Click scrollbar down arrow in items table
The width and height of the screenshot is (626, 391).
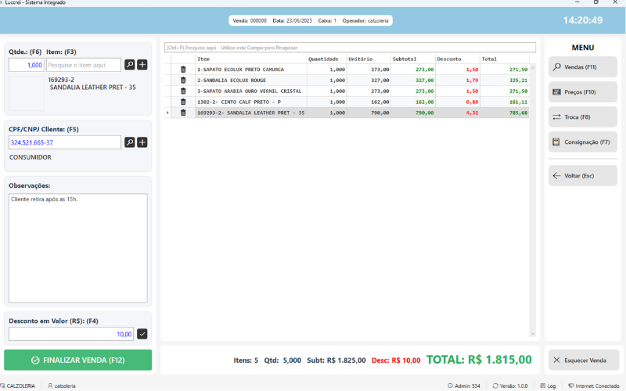[533, 334]
